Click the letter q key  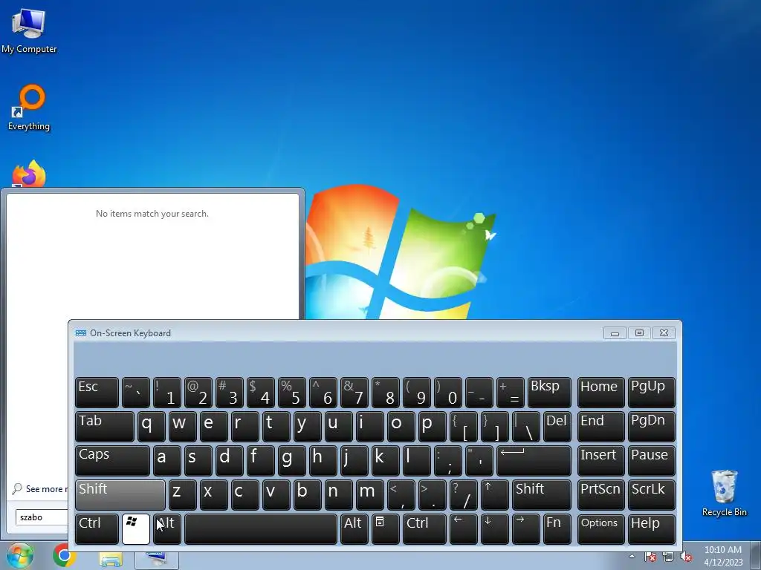click(x=152, y=427)
